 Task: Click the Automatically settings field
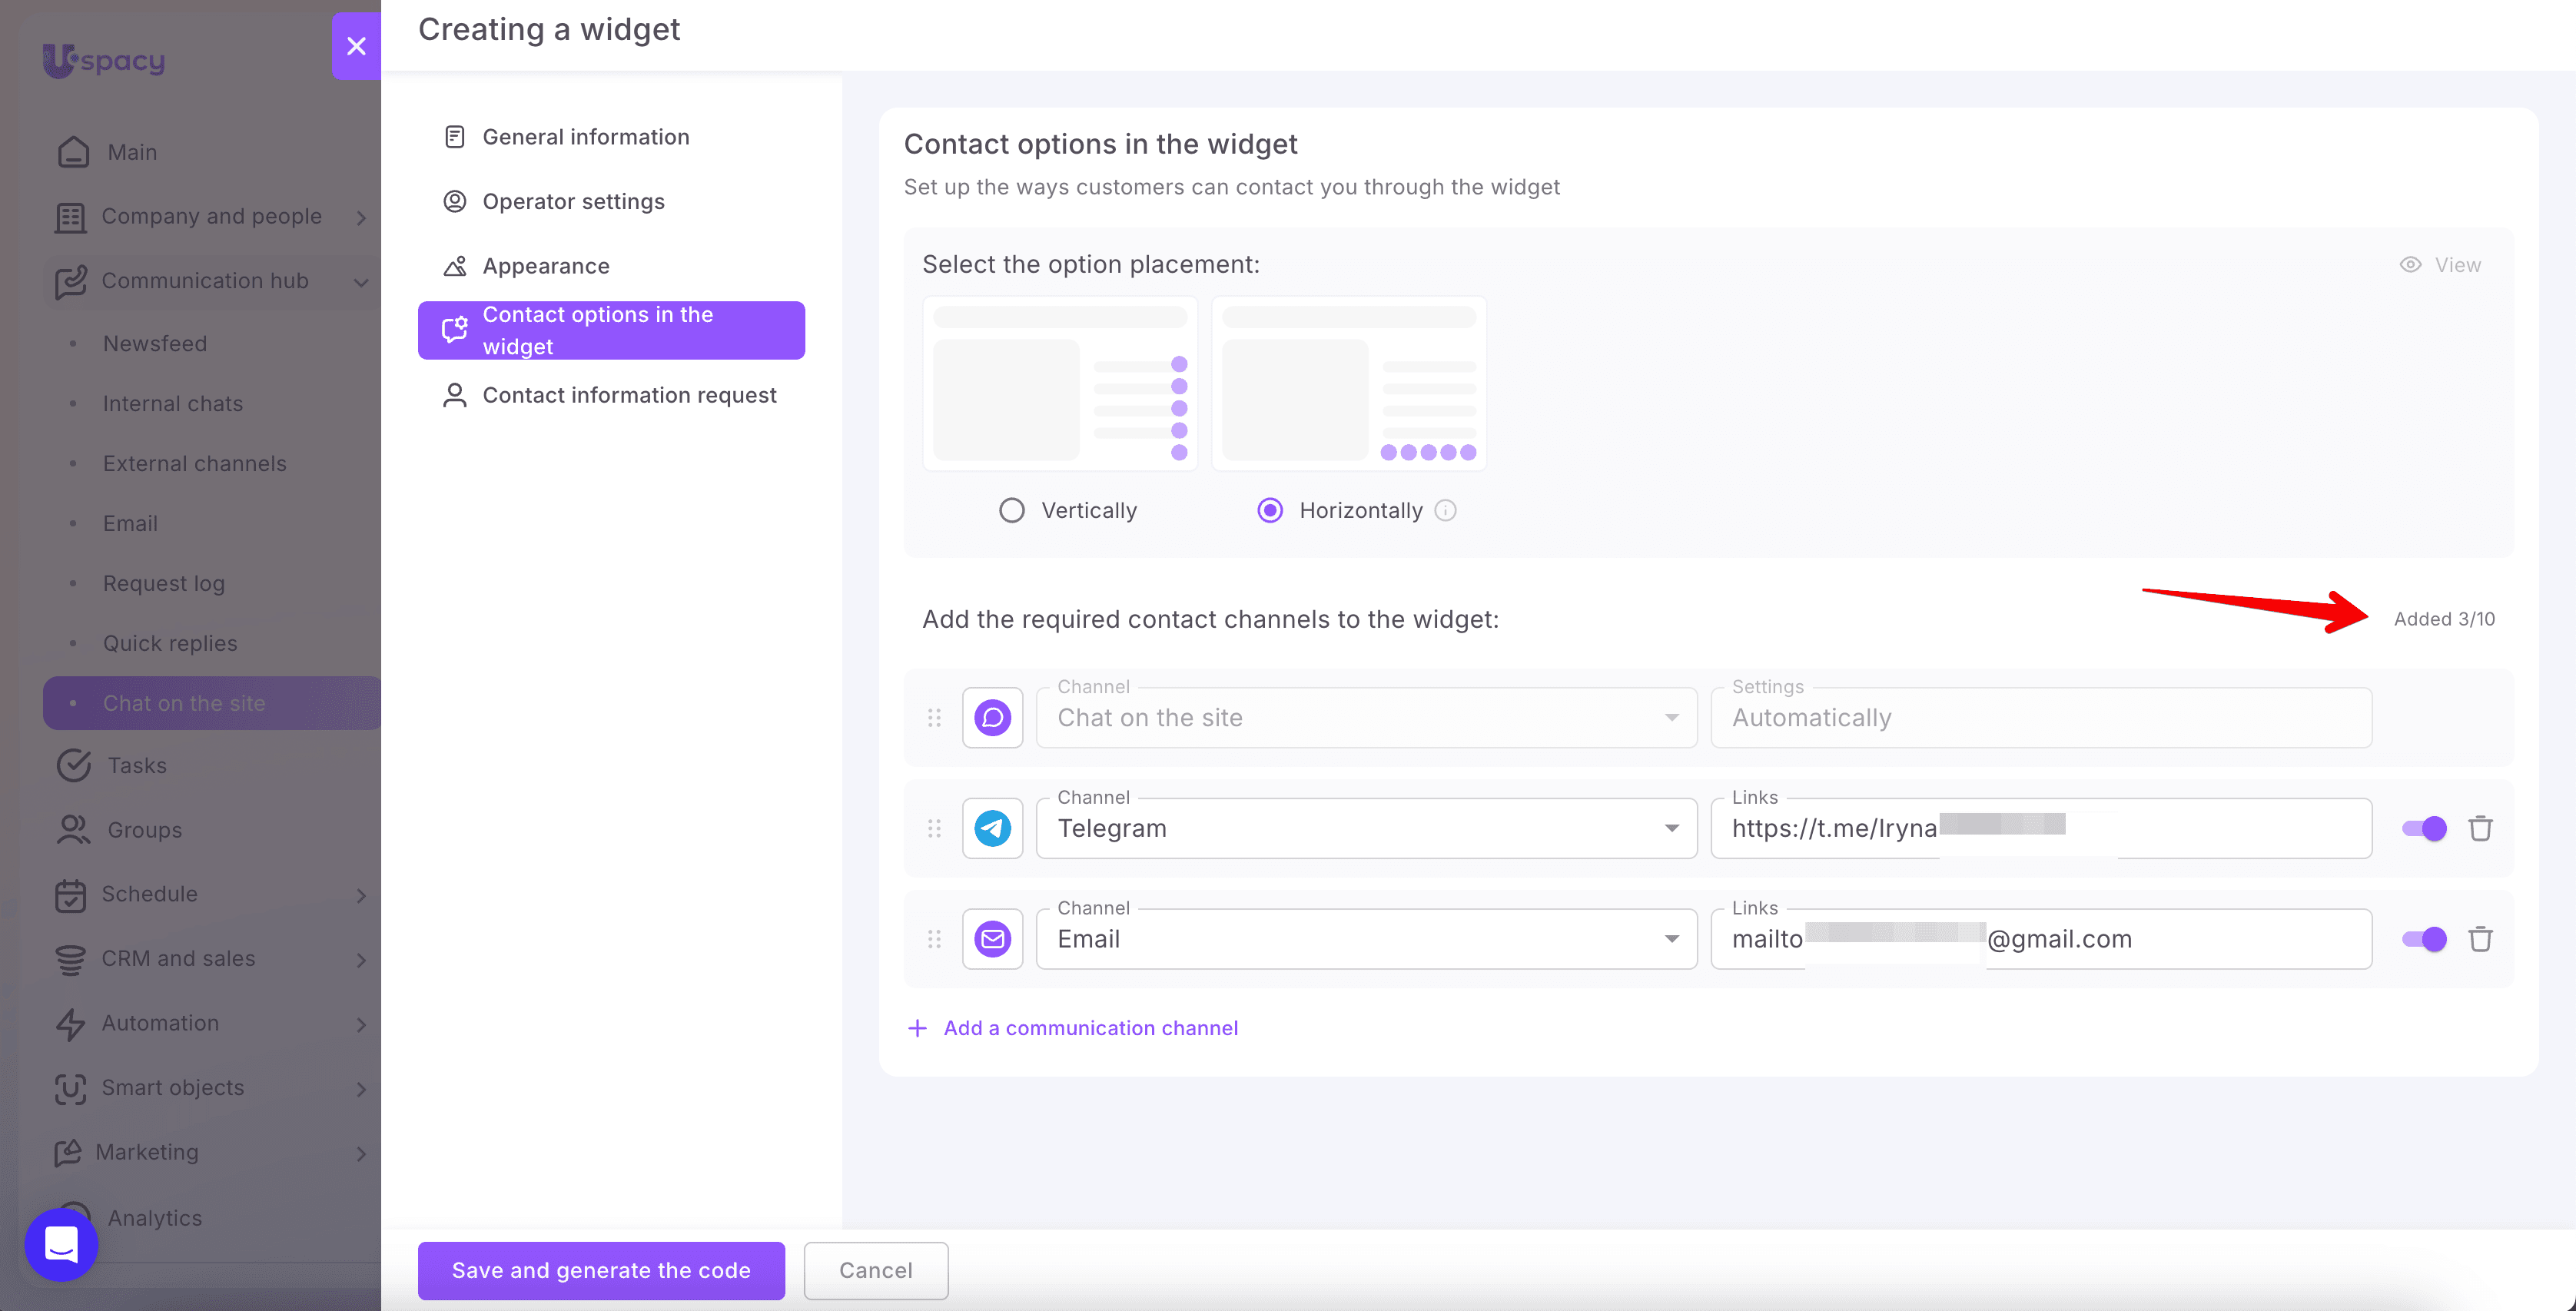pos(2041,718)
